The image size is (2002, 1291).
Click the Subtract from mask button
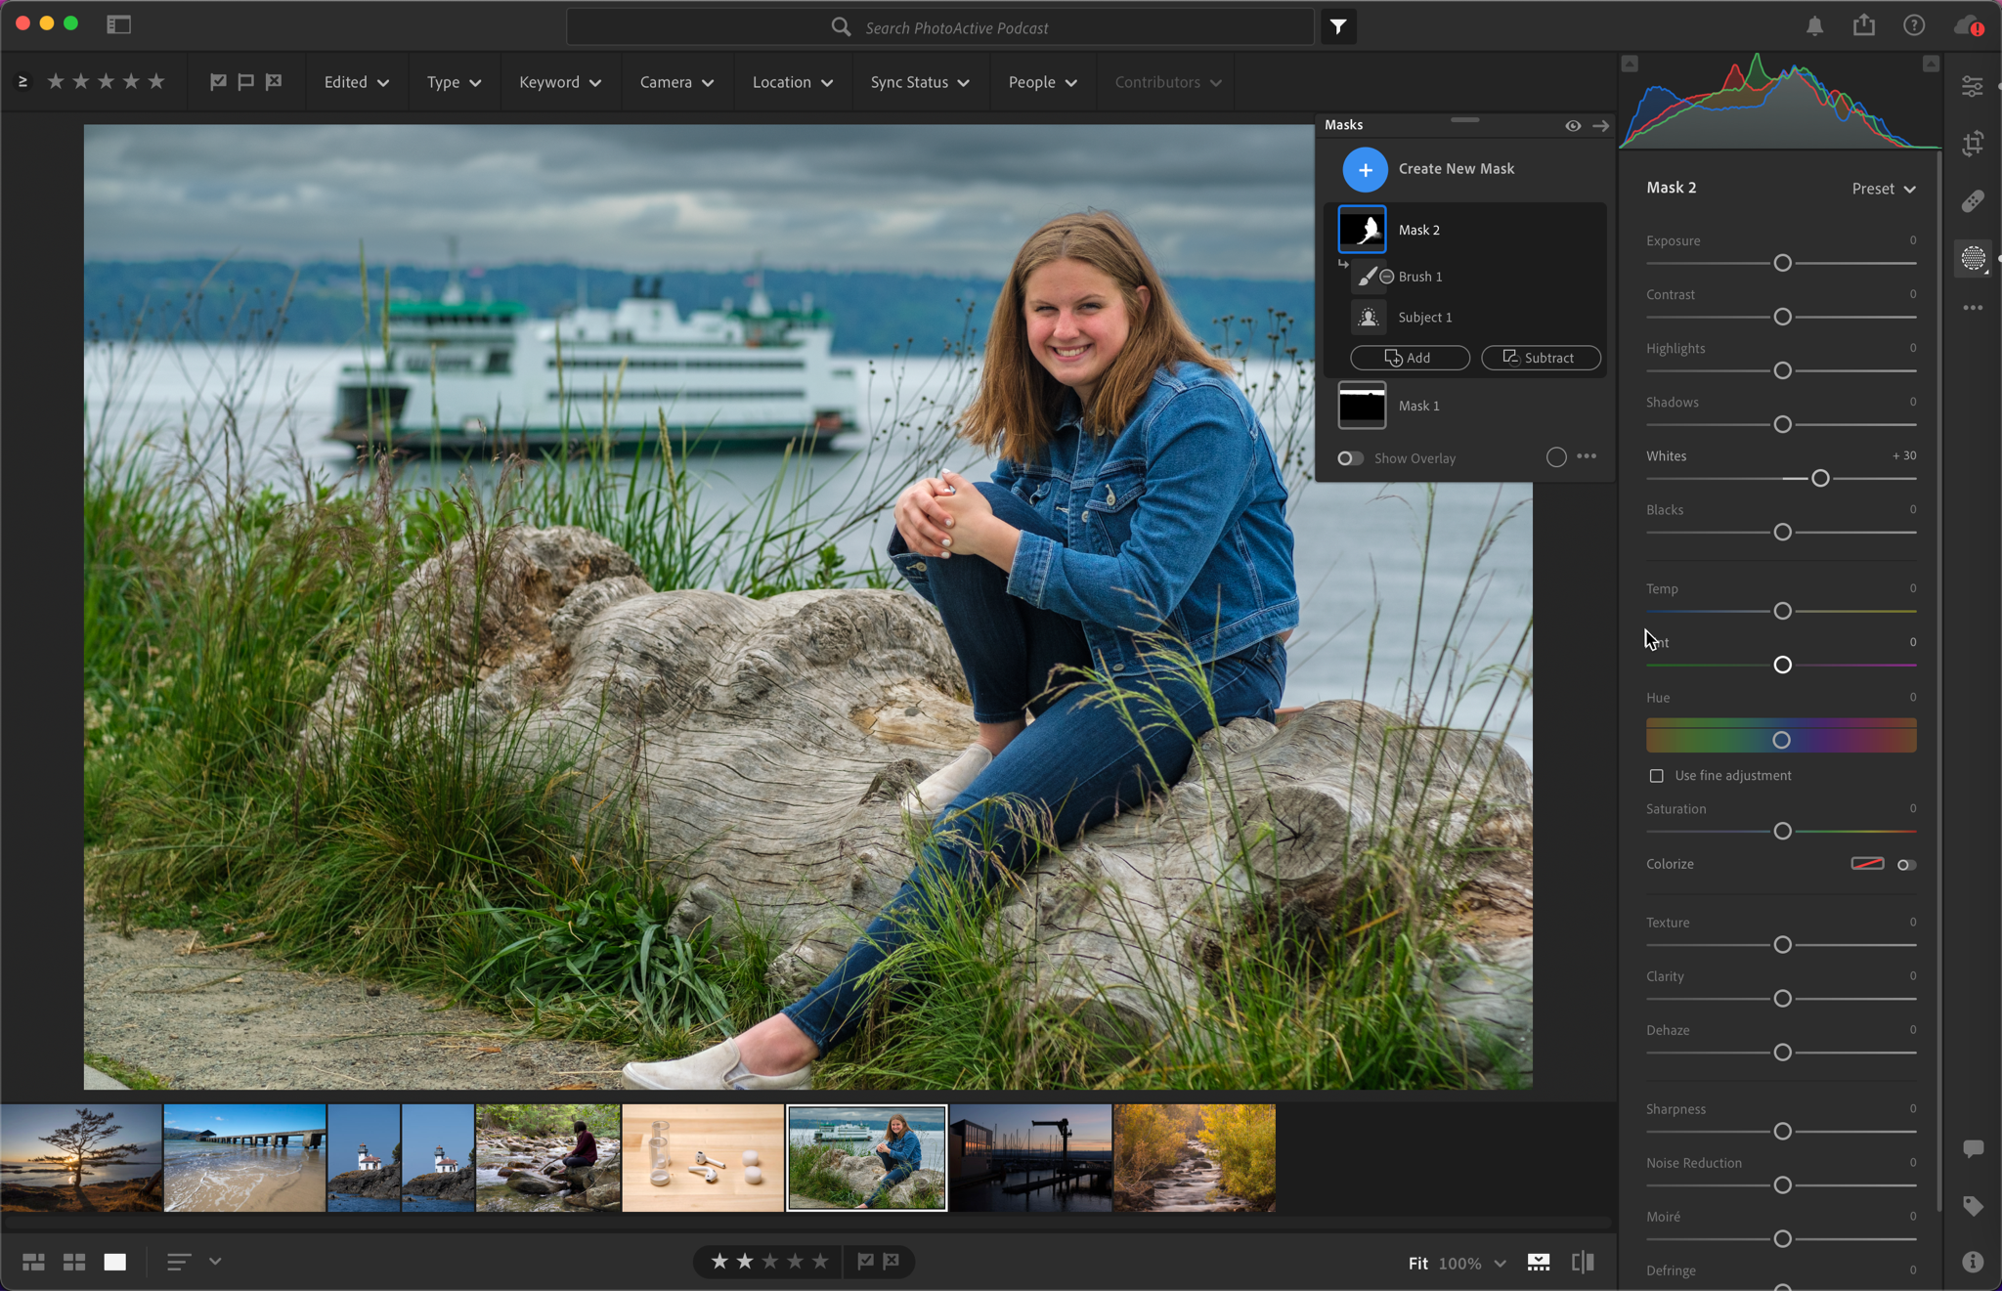point(1541,358)
